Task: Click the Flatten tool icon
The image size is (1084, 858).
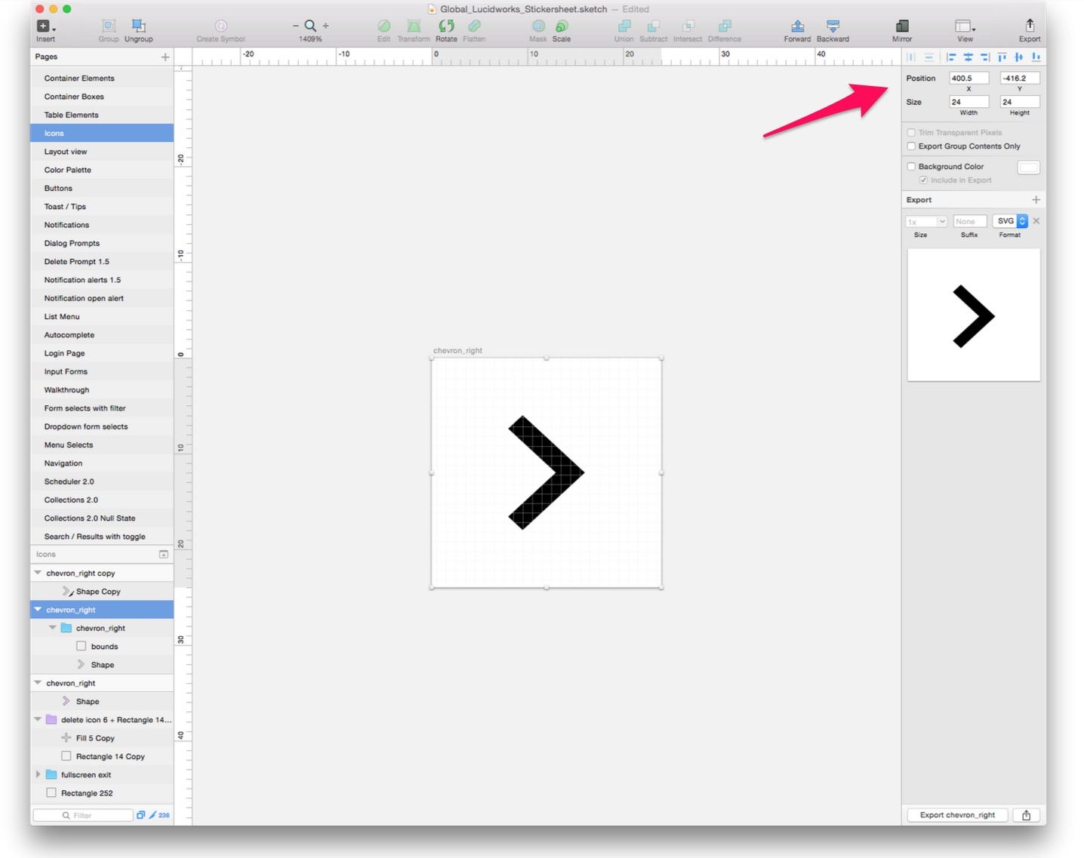Action: coord(474,26)
